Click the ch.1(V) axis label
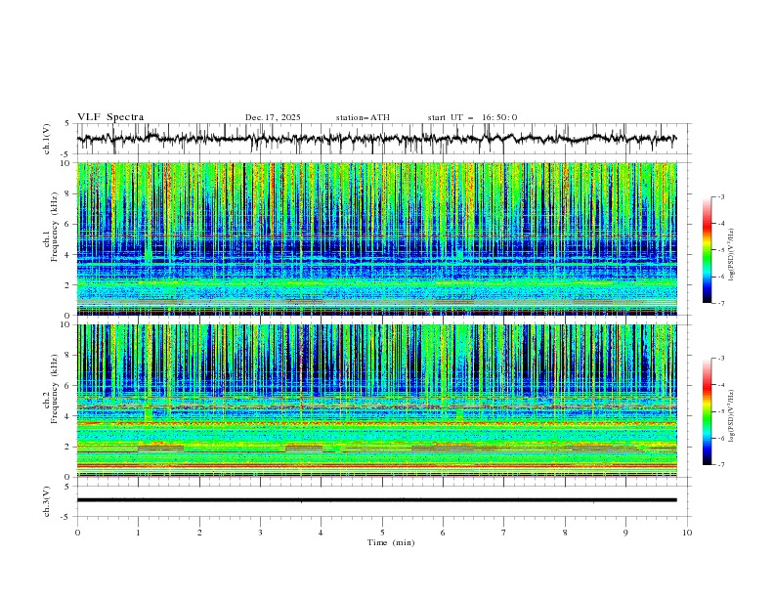774x598 pixels. (x=47, y=139)
